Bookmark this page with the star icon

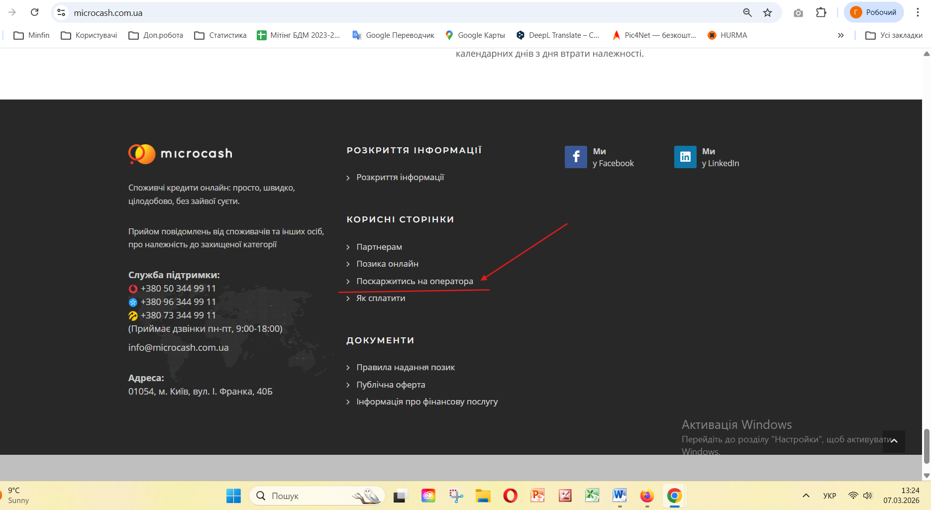point(768,12)
